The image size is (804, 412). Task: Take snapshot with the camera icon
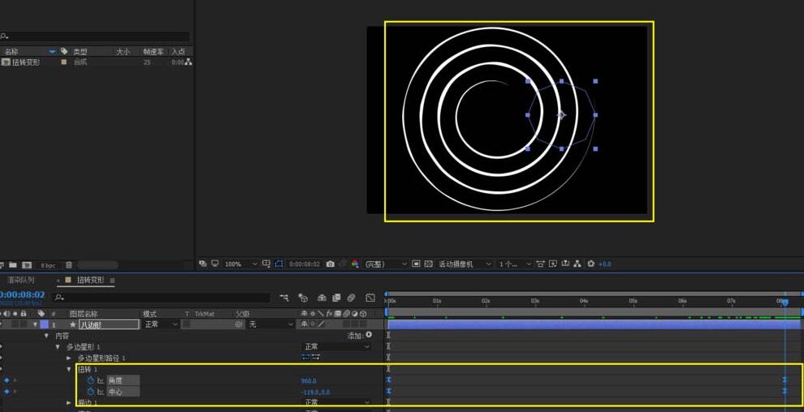coord(331,264)
